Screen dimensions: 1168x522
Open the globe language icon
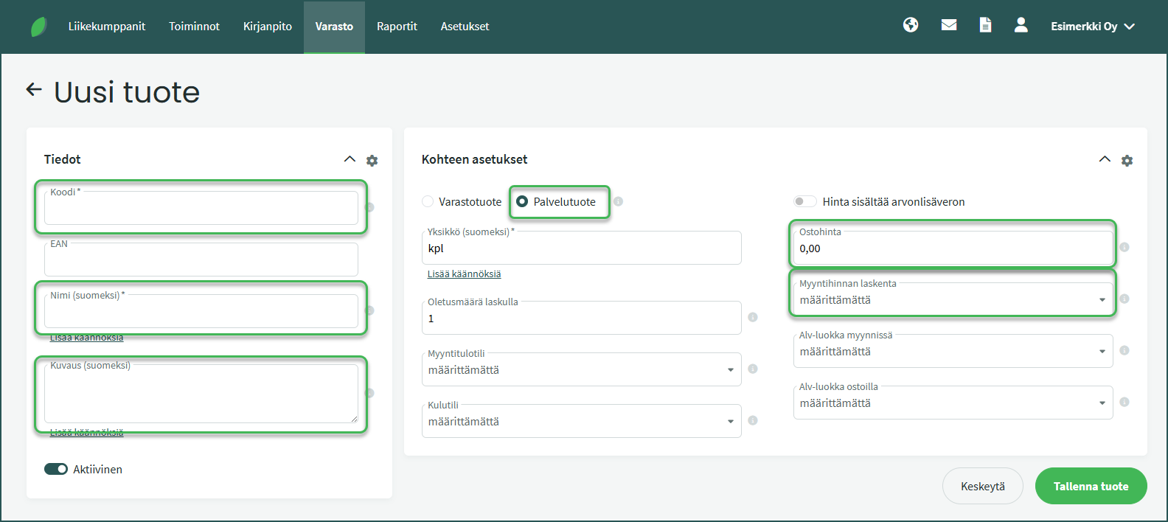[911, 25]
